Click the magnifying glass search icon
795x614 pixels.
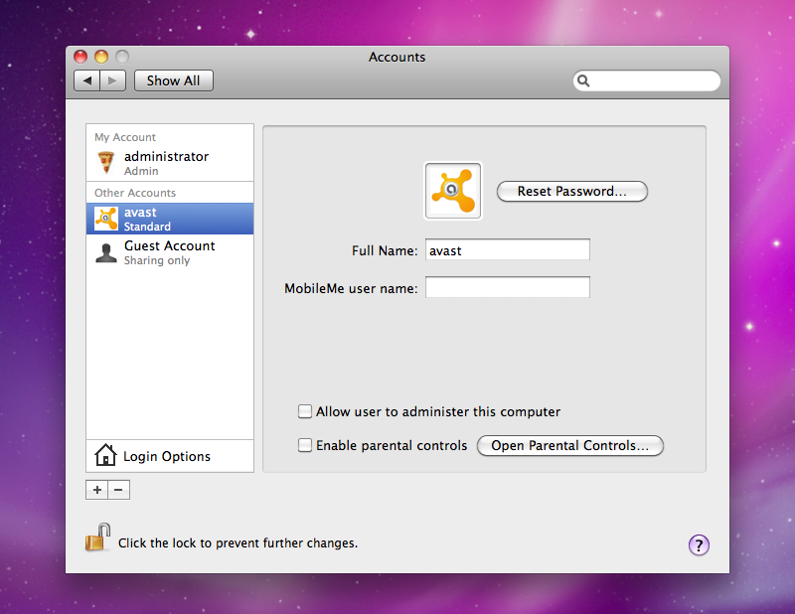pos(583,80)
